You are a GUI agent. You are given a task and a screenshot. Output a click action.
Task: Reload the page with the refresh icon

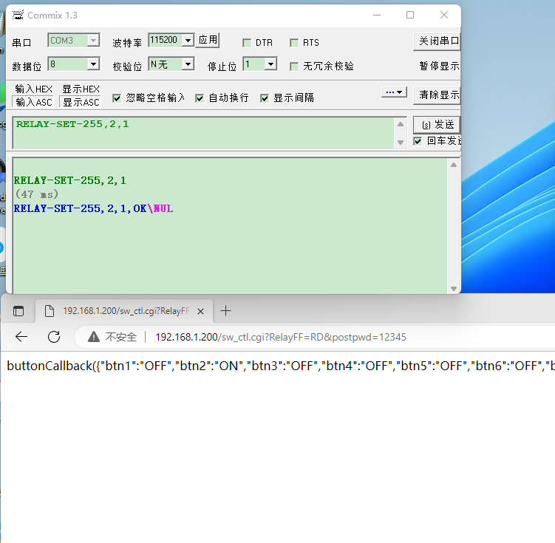click(x=54, y=337)
